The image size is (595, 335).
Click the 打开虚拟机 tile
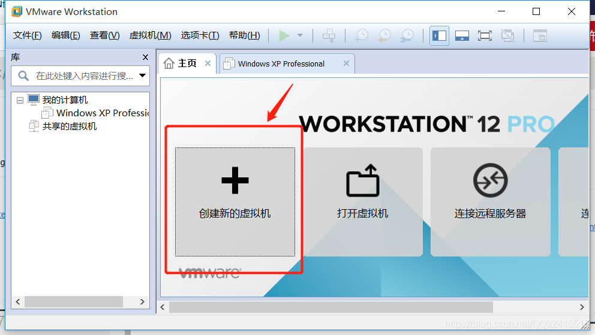363,202
